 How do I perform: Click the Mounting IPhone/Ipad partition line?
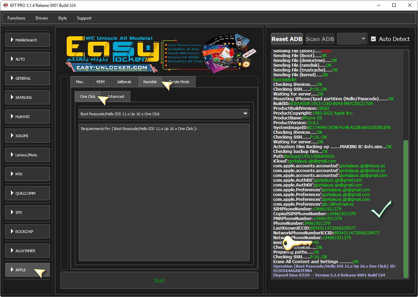click(334, 99)
